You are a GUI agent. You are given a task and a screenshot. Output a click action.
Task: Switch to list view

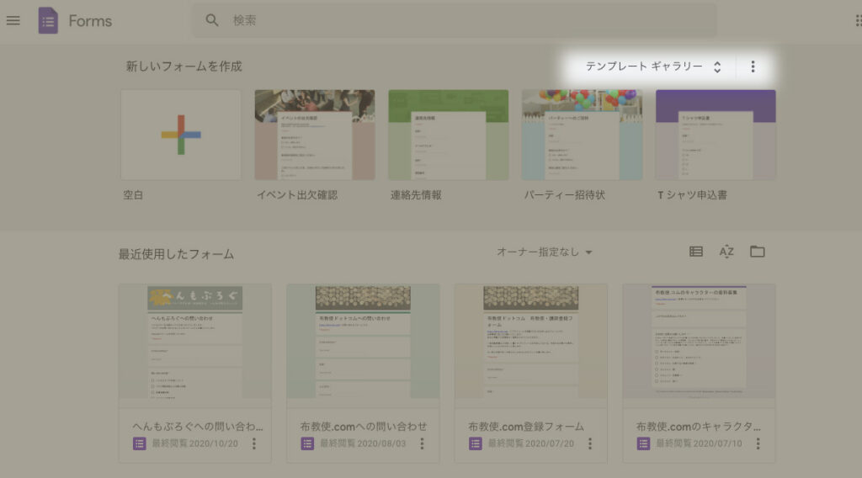696,252
